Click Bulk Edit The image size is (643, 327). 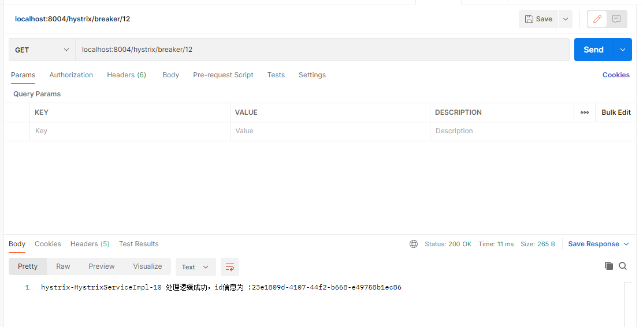pyautogui.click(x=616, y=112)
